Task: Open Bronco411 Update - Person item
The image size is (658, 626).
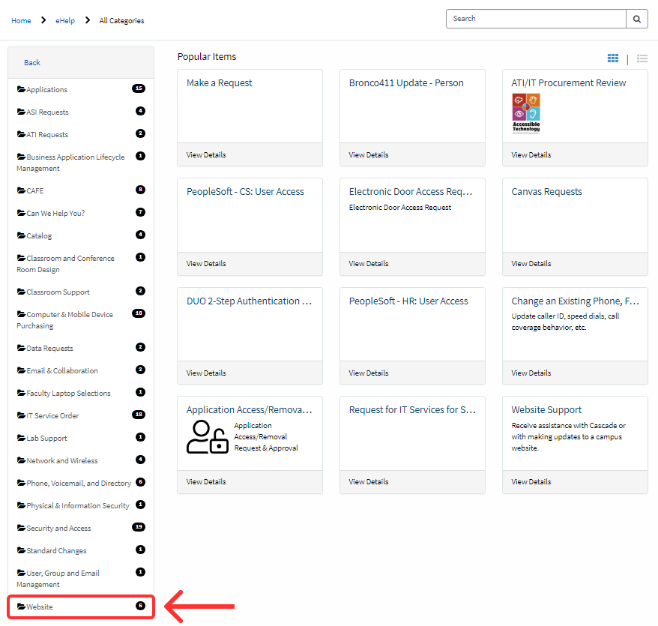Action: click(406, 83)
